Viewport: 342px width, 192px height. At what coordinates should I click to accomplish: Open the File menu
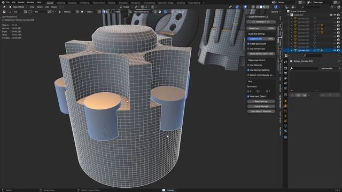(8, 2)
